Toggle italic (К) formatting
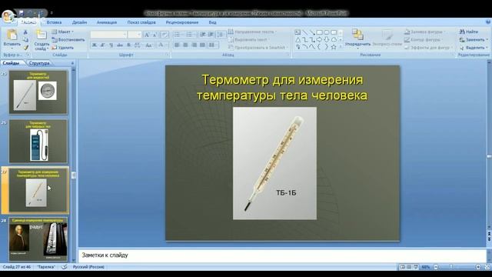Screen dimensions: 492x277 tap(102, 45)
